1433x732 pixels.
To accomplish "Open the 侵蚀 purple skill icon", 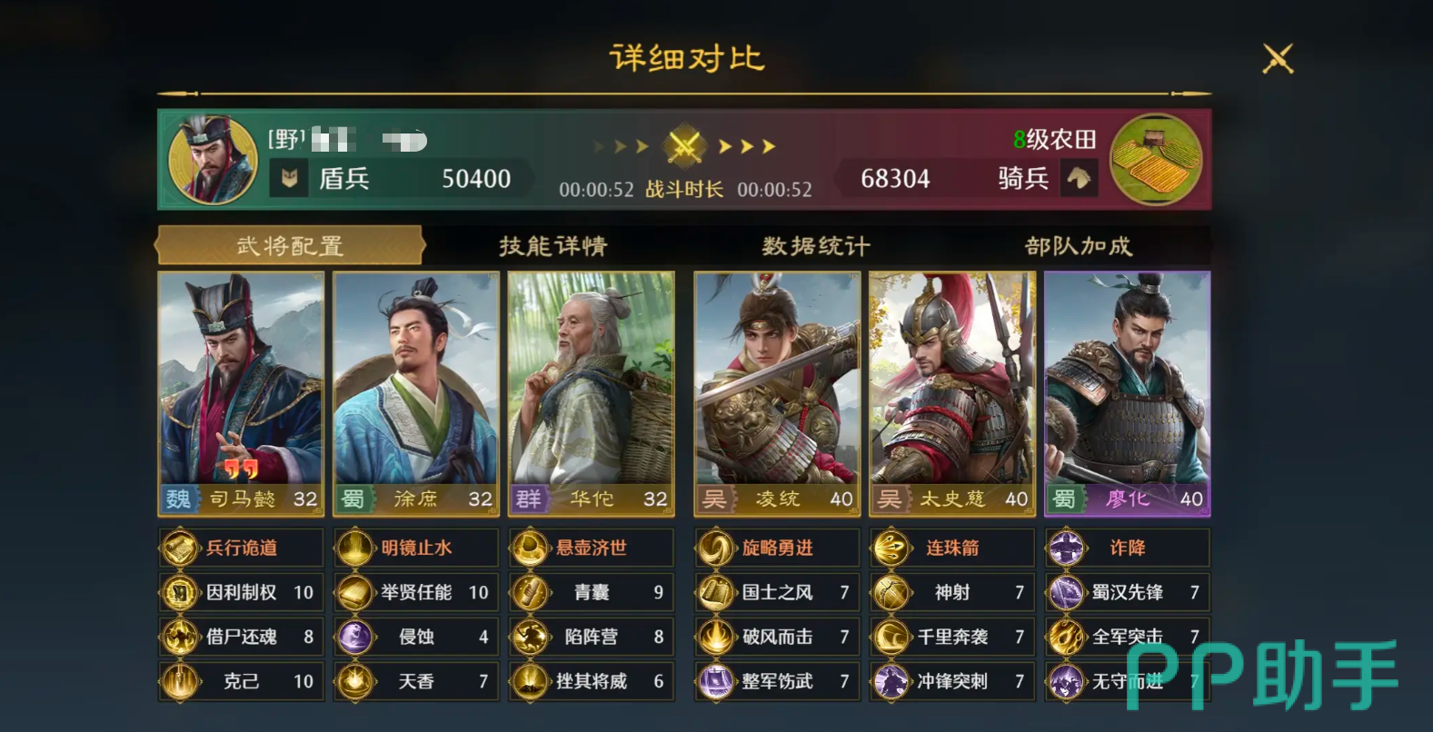I will (355, 637).
